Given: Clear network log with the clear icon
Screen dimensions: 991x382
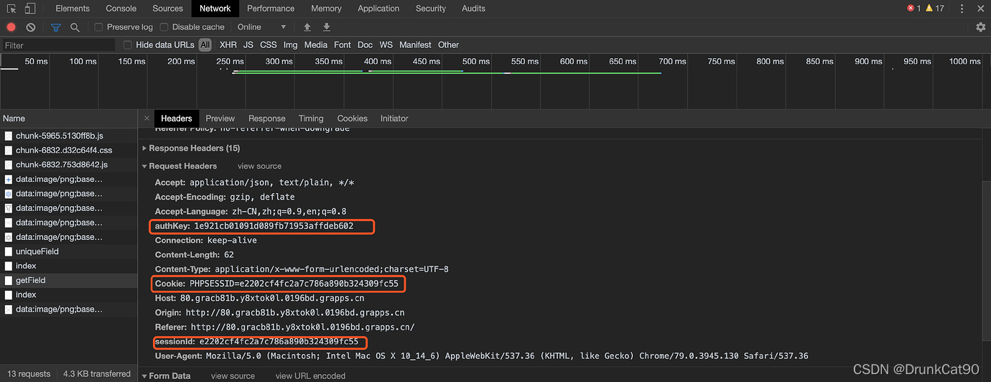Looking at the screenshot, I should 31,27.
